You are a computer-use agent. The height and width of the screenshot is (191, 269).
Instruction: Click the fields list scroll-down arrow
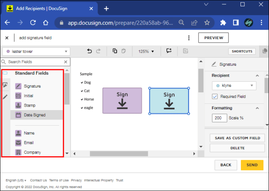[67, 153]
